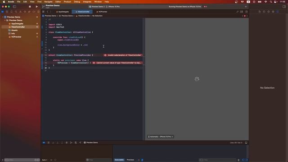Toggle the code review arrows icon

(x=237, y=12)
